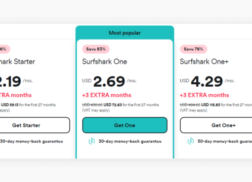This screenshot has width=252, height=182.
Task: Click USD 59.13 billing detail under Starter
Action: (28, 105)
